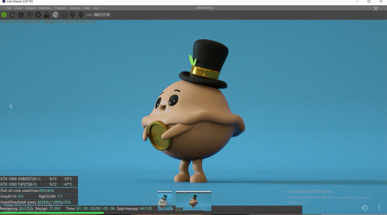387x215 pixels.
Task: Open the Materials menu
Action: 45,8
